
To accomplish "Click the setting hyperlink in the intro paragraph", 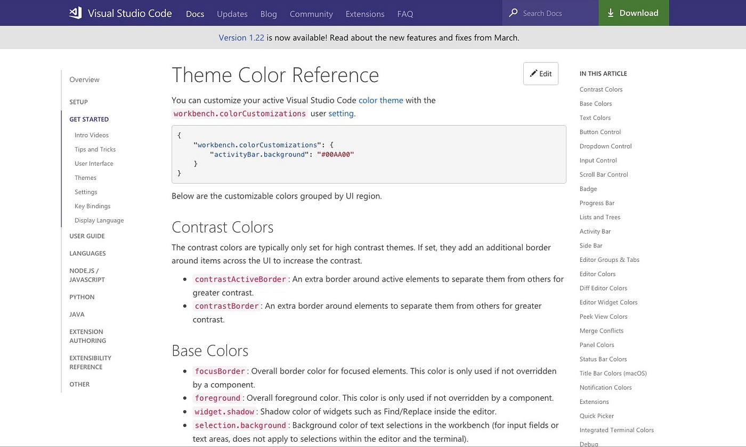I will tap(340, 113).
